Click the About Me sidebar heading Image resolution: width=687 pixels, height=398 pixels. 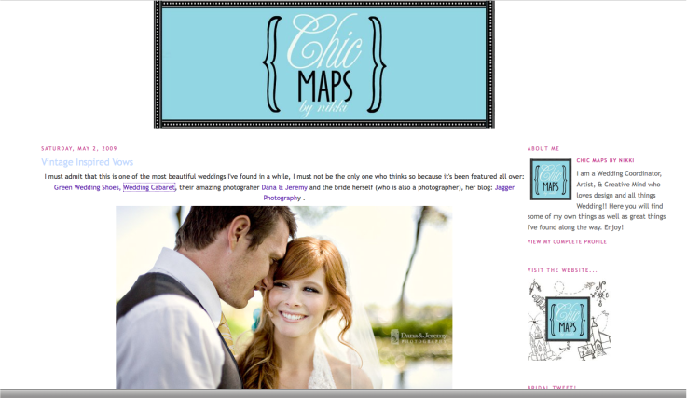tap(543, 148)
